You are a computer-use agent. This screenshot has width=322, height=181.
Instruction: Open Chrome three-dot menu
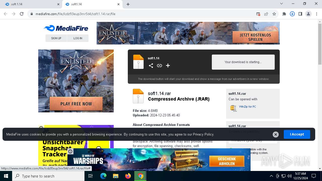[316, 14]
